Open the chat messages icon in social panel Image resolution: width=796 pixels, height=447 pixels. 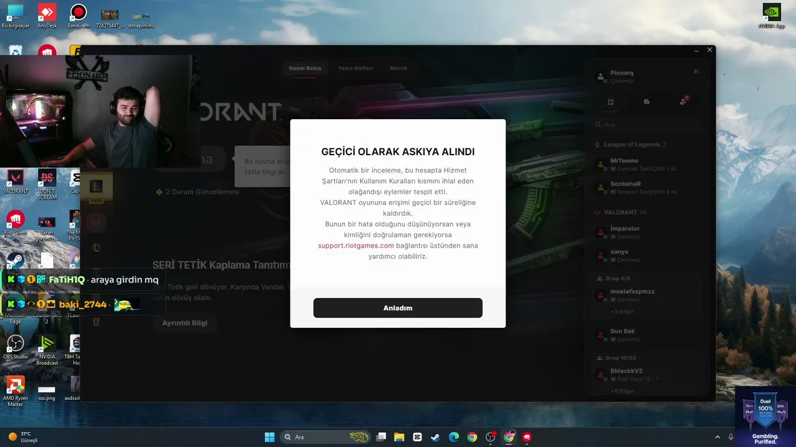pyautogui.click(x=647, y=102)
